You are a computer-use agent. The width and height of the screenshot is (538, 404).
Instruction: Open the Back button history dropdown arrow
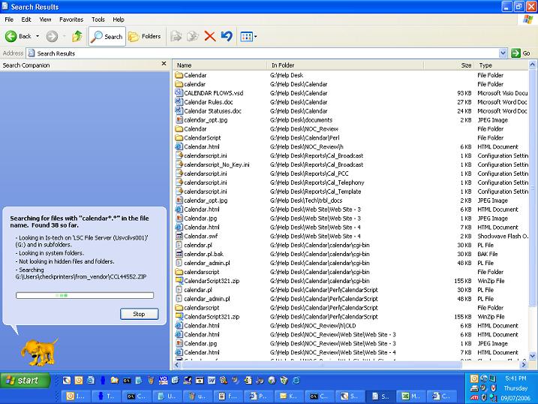click(x=38, y=36)
